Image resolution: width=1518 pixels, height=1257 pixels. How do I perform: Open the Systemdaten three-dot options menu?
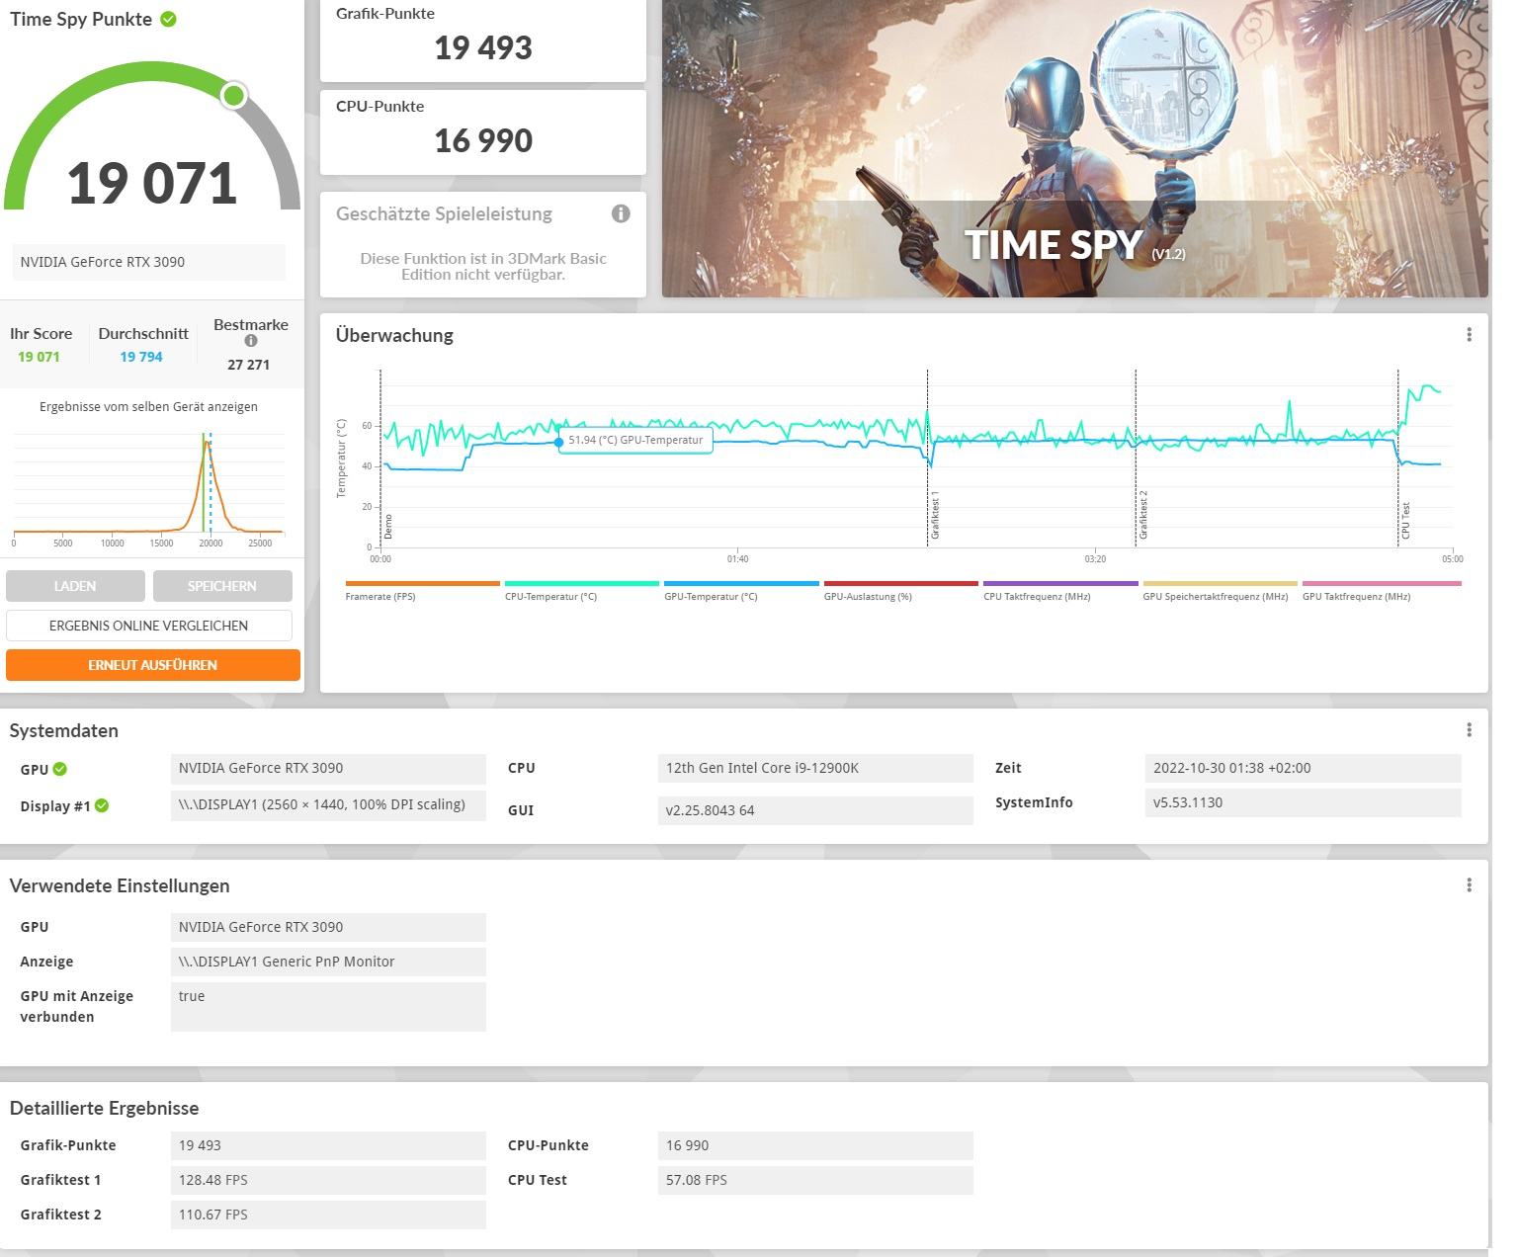point(1469,730)
